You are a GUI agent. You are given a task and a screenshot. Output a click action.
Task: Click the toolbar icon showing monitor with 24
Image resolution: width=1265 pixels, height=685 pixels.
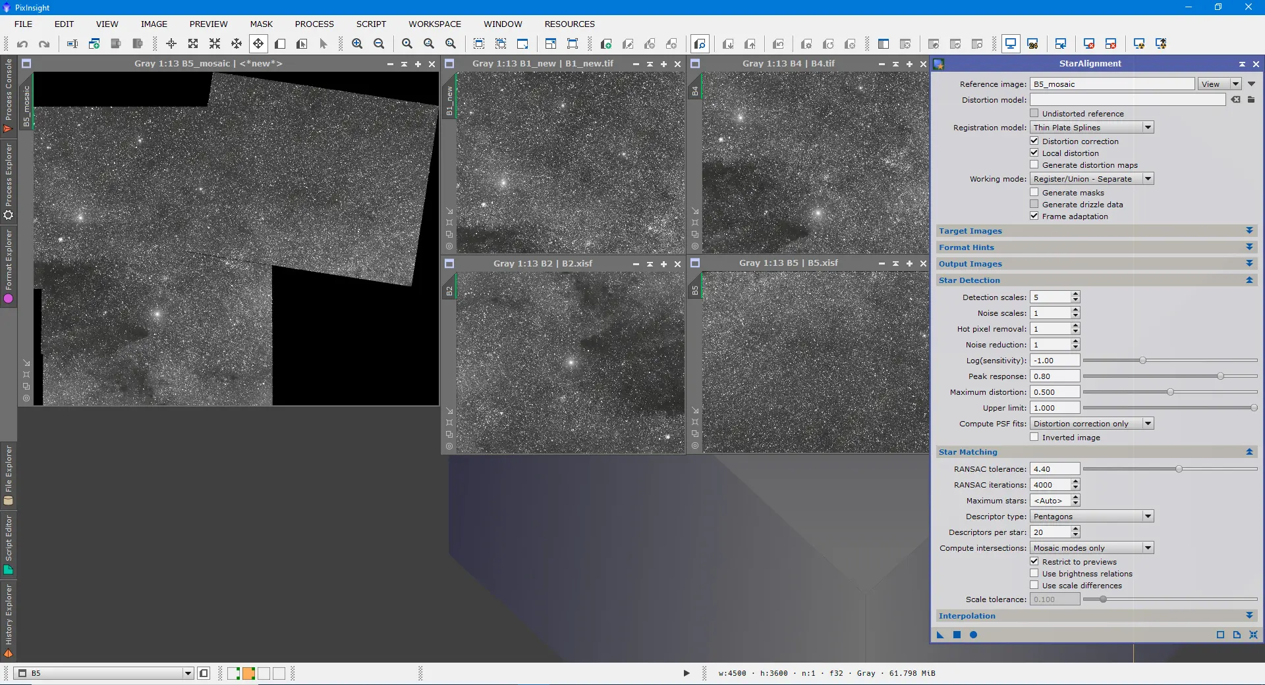tap(1032, 44)
